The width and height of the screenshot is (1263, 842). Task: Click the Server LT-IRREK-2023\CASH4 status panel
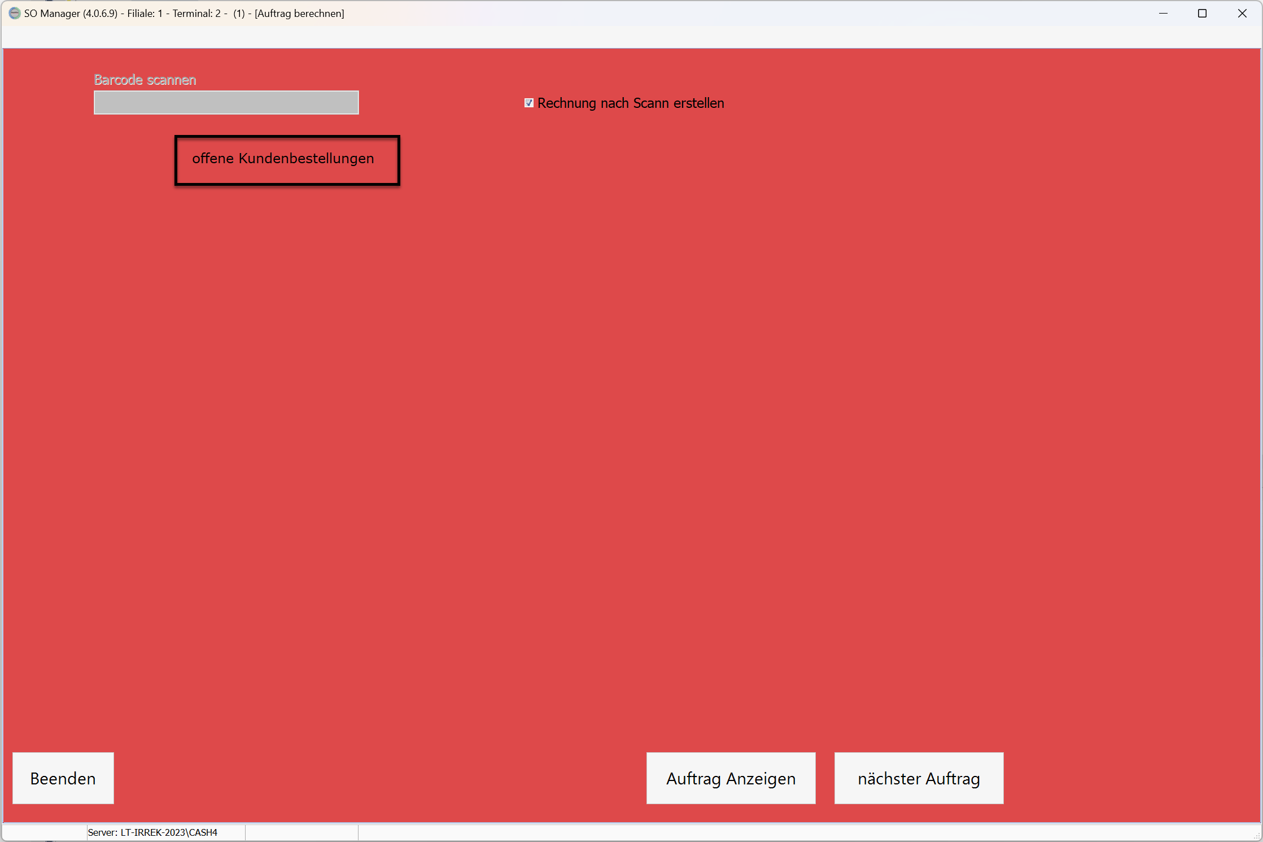click(165, 832)
